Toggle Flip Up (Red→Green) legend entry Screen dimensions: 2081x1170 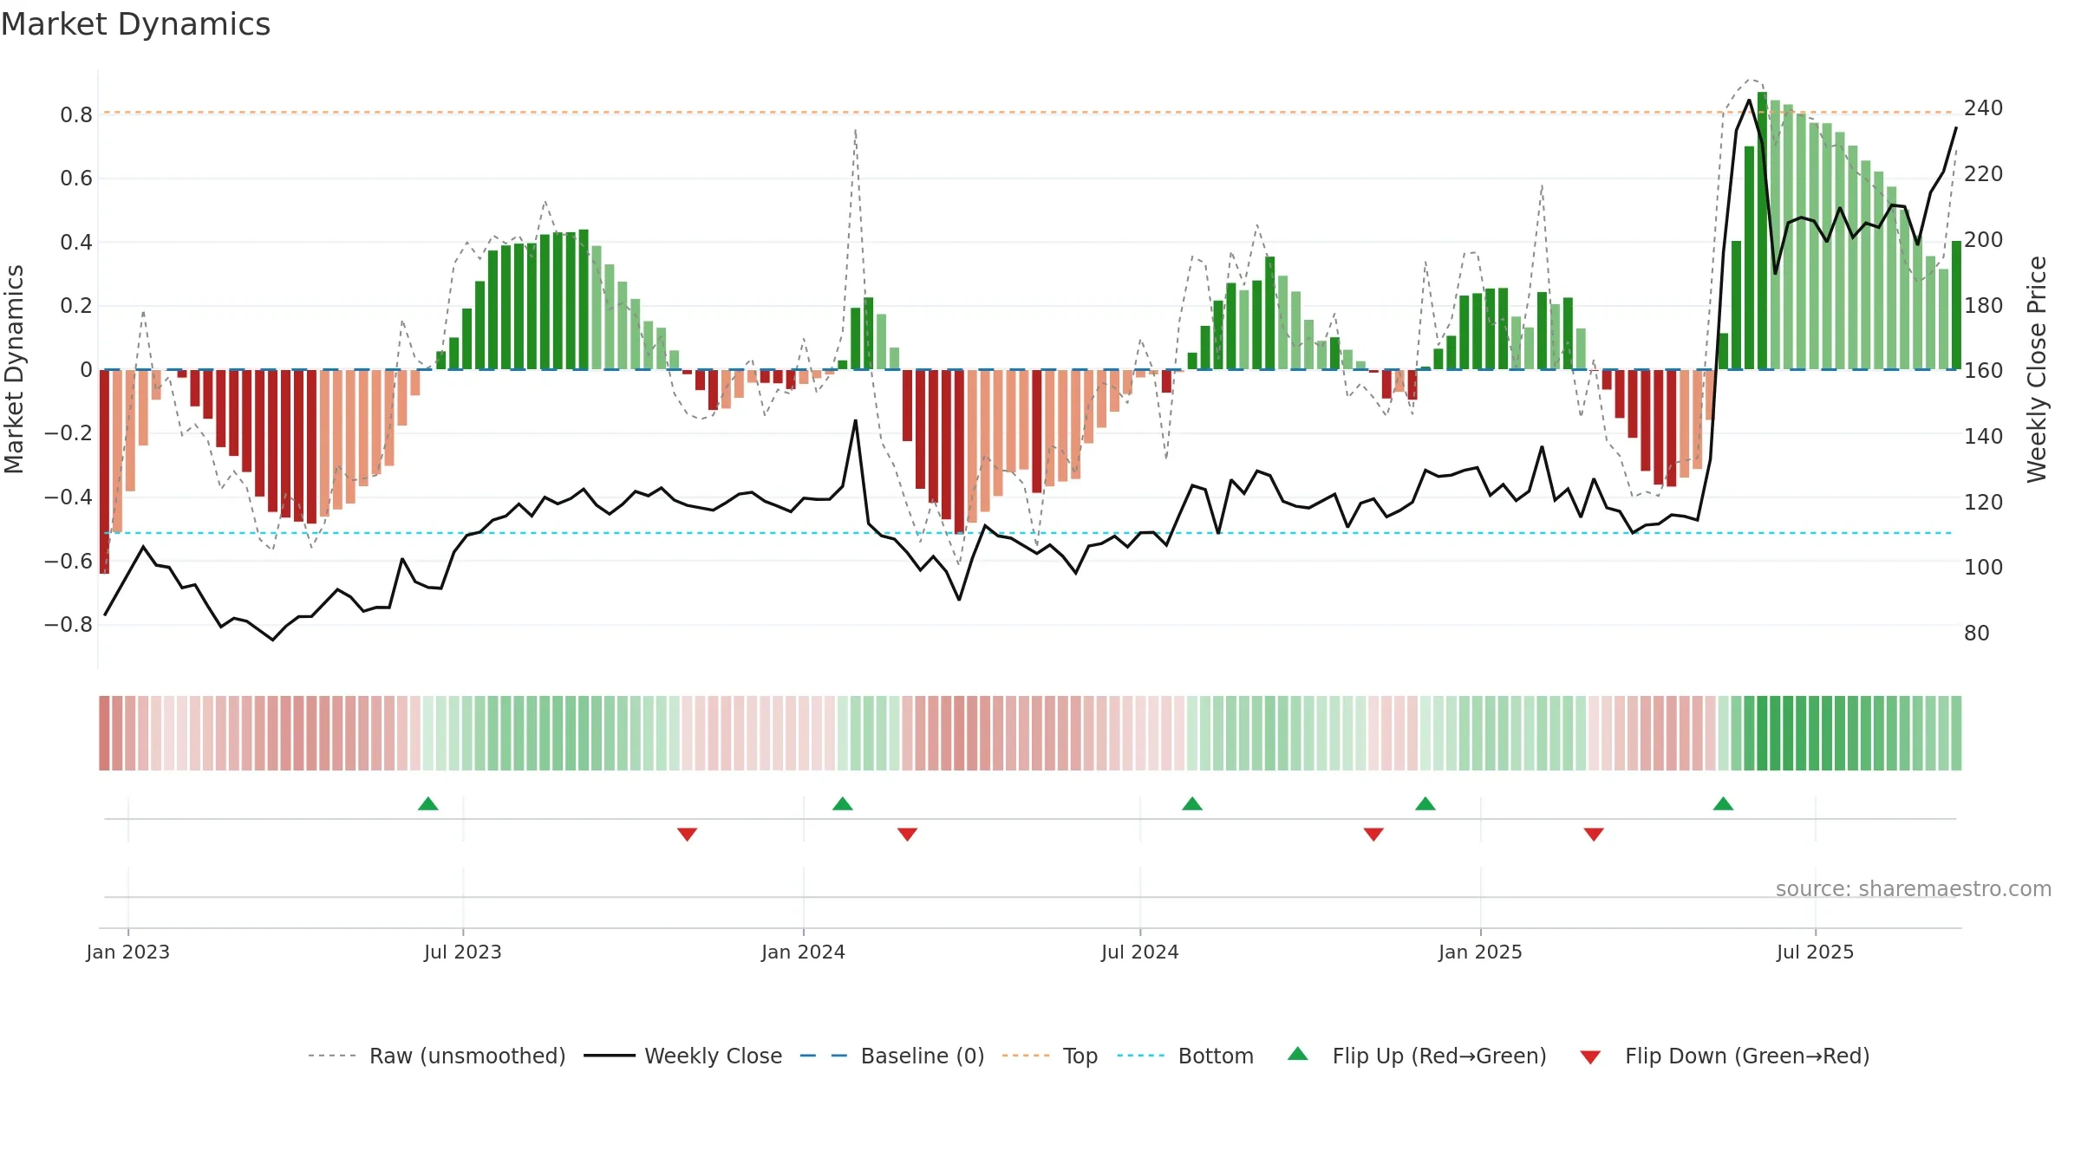[1418, 1056]
